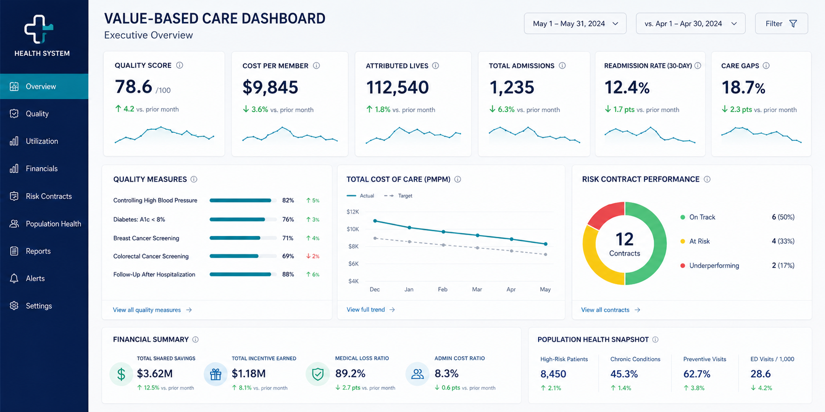825x412 pixels.
Task: Click info icon beside Financial Summary
Action: click(x=195, y=340)
